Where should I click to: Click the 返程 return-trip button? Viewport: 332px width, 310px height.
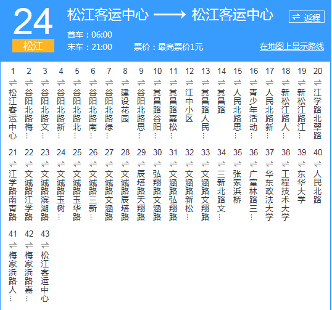306,17
